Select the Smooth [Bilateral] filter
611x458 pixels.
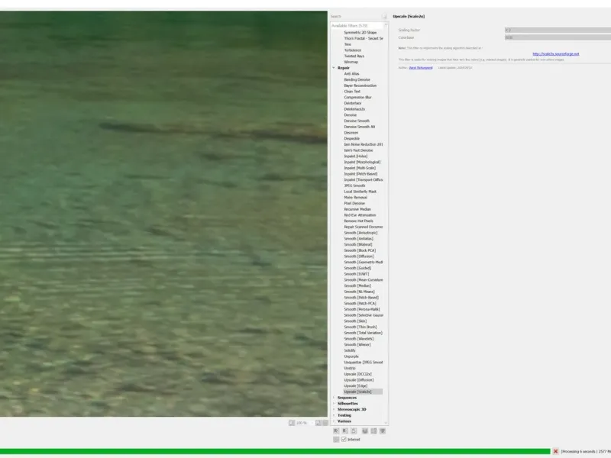357,244
